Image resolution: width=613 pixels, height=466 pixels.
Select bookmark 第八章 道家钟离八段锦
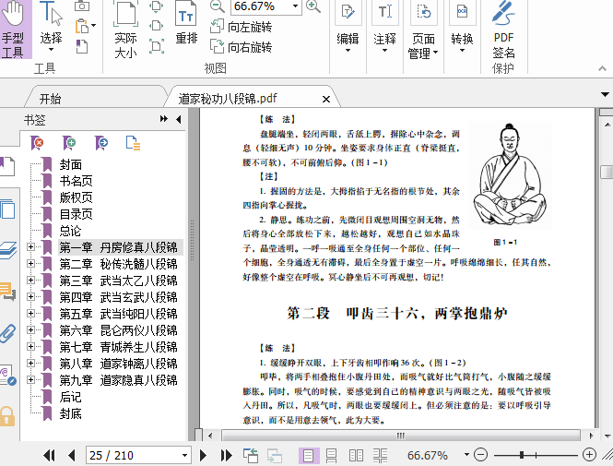coord(119,364)
